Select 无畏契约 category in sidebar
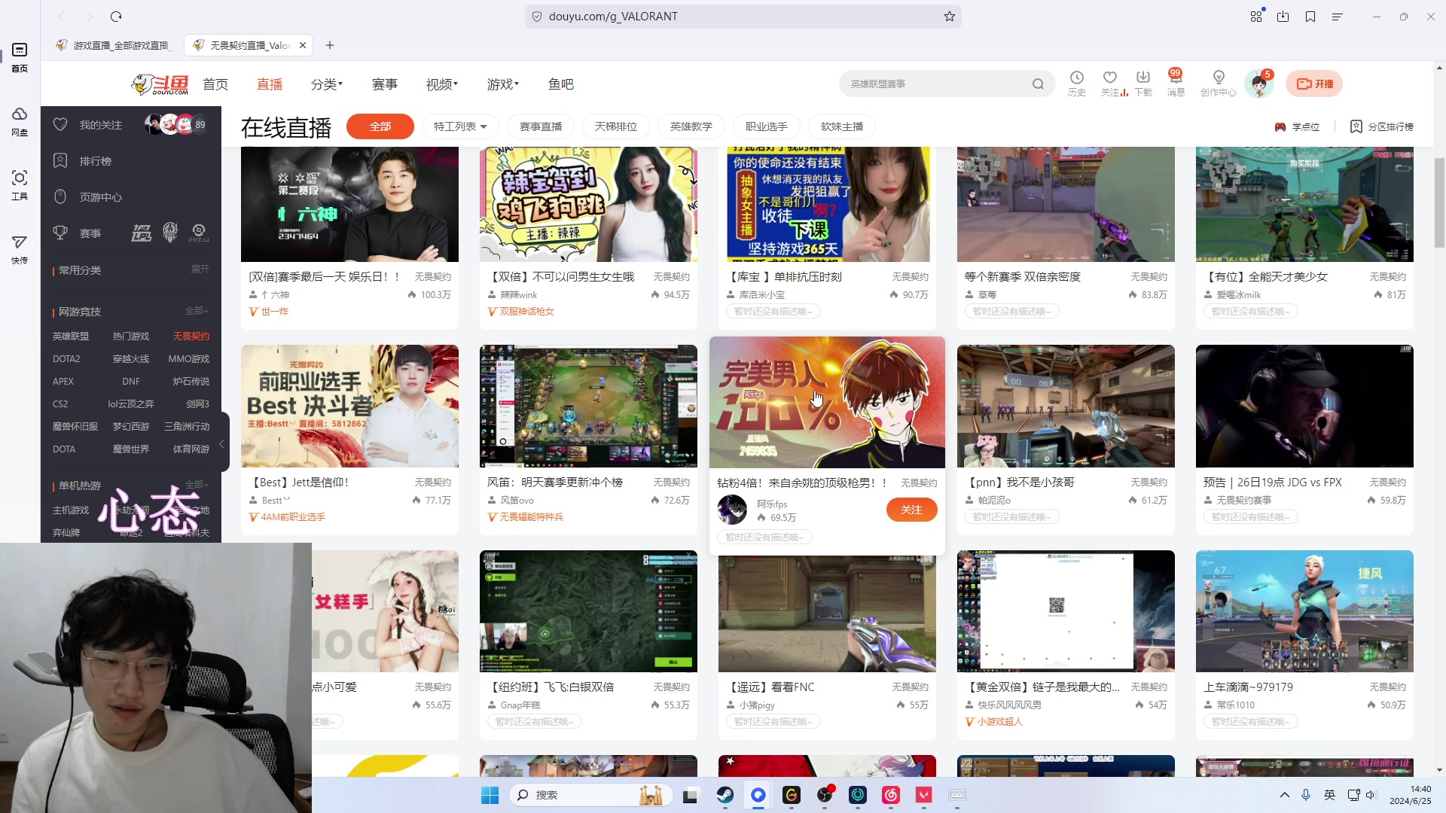The width and height of the screenshot is (1446, 813). point(191,336)
